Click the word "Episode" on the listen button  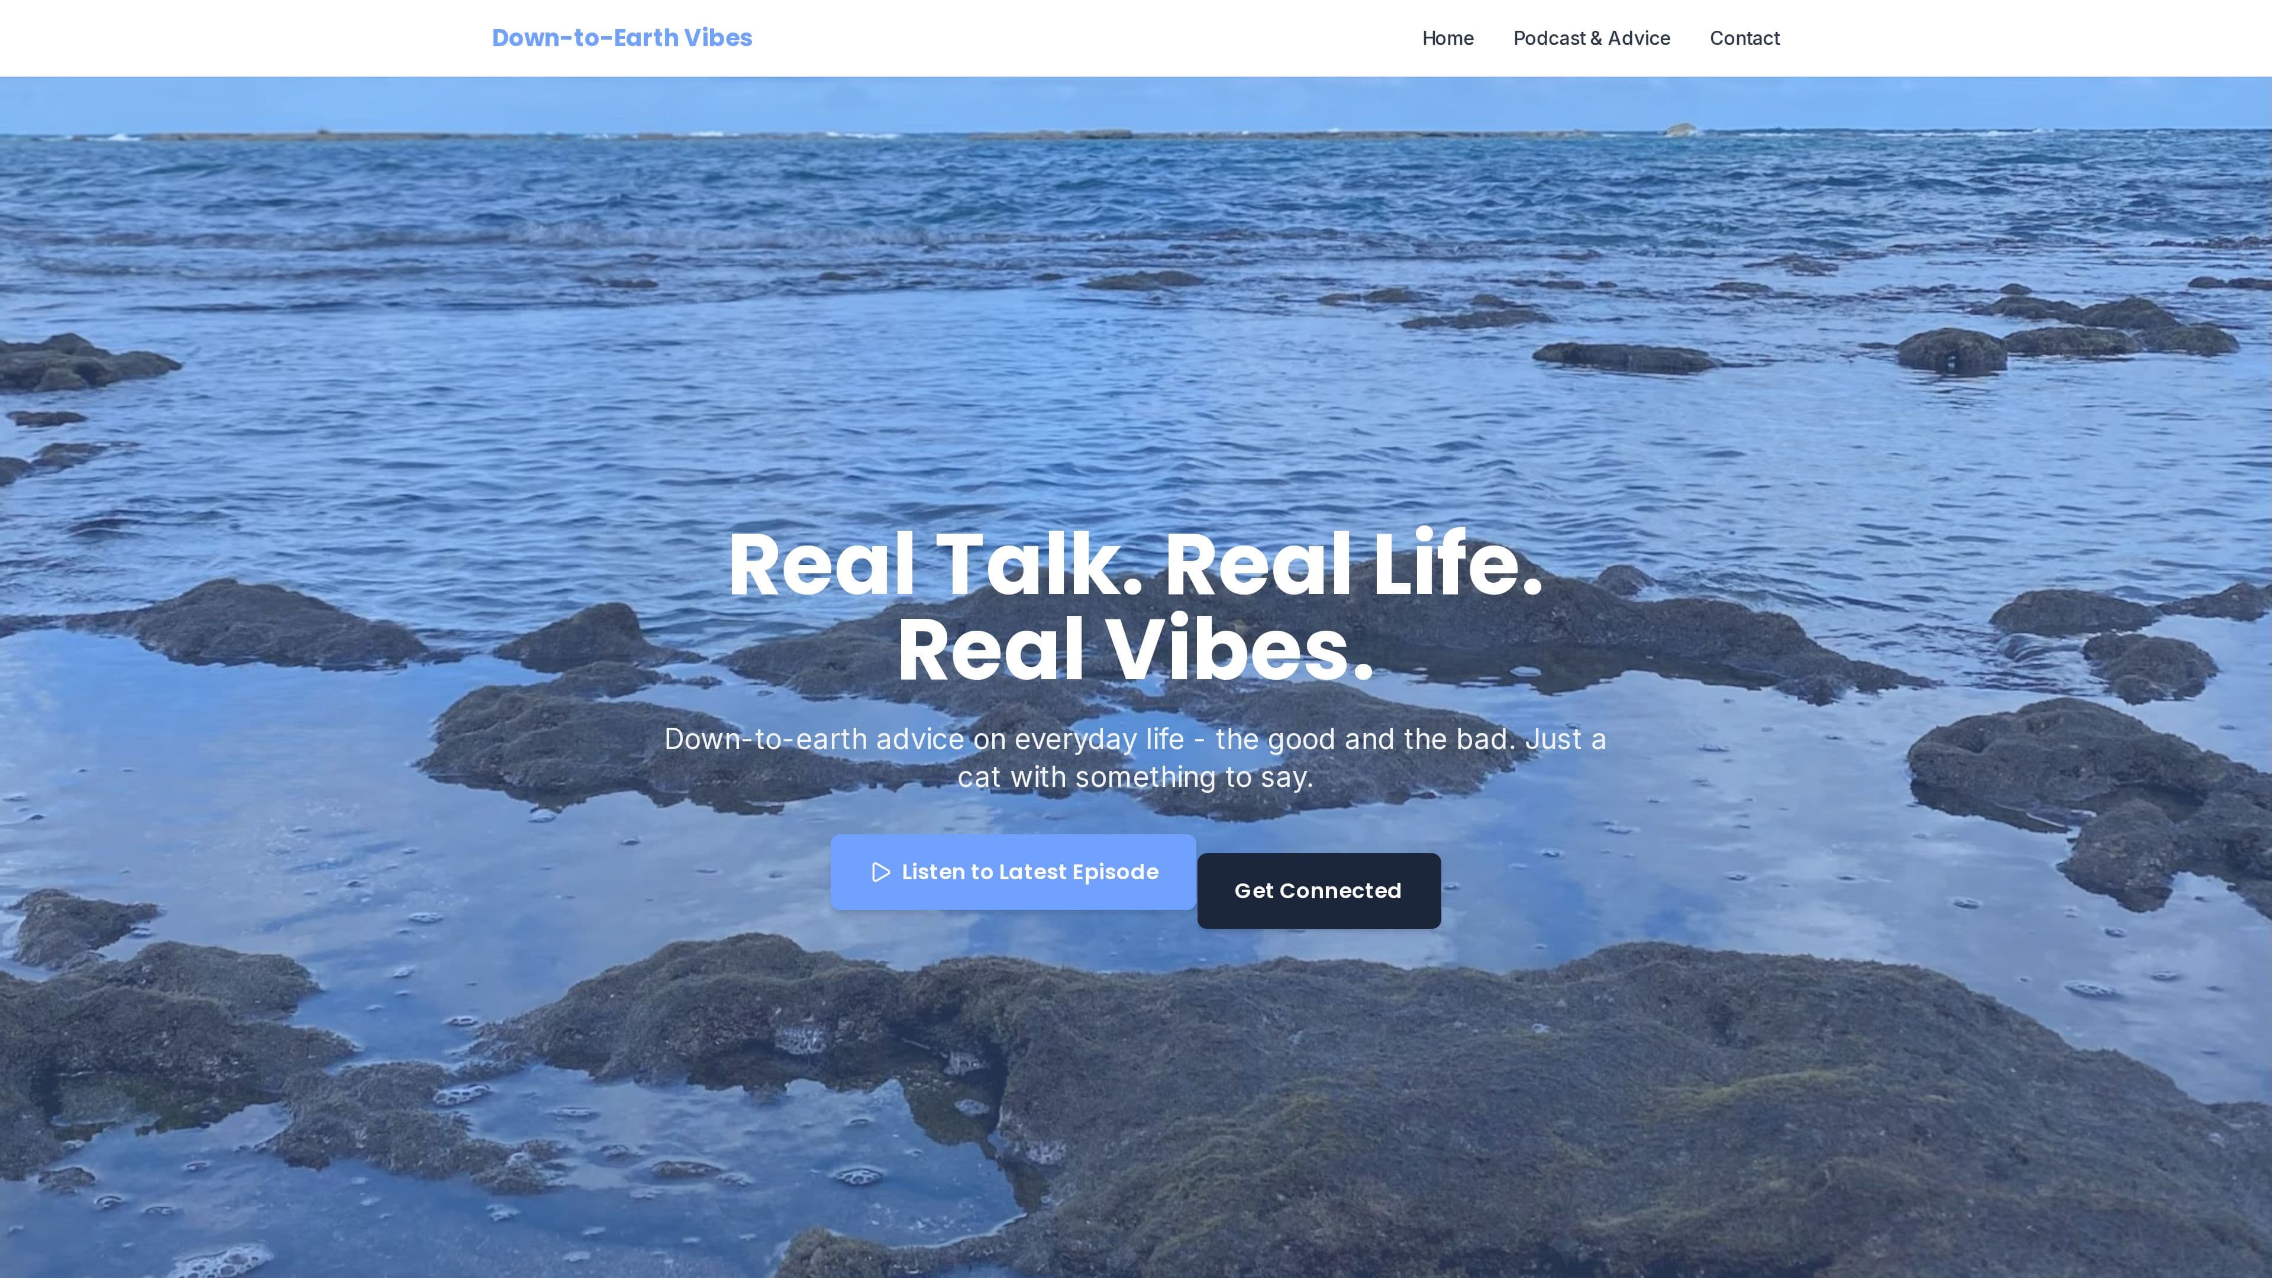click(1115, 872)
